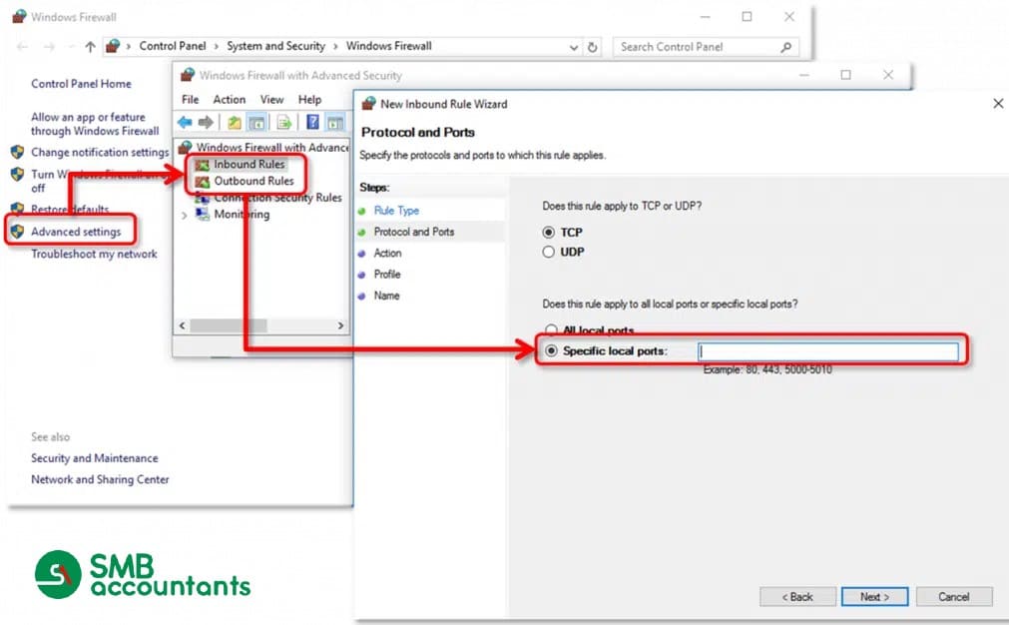Click the Inbound Rules tree icon
Image resolution: width=1009 pixels, height=625 pixels.
(202, 165)
